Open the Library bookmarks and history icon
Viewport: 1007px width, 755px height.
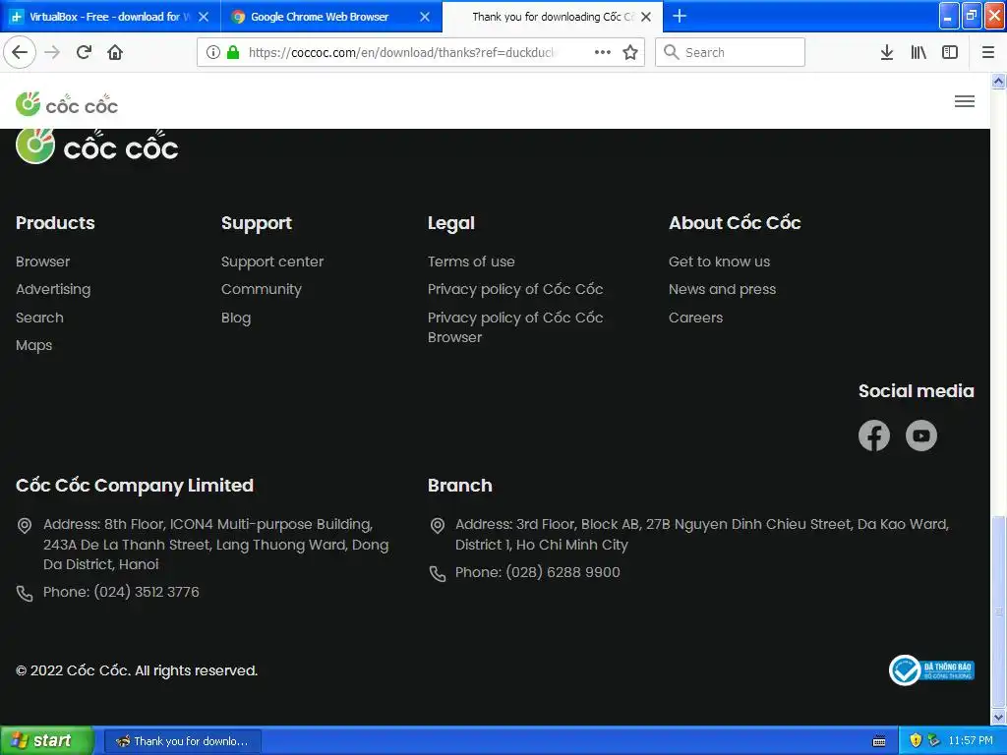coord(918,52)
